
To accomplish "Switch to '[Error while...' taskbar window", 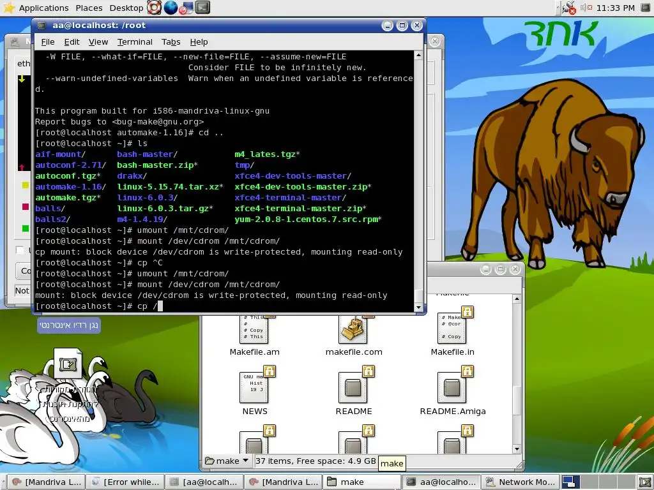I will pyautogui.click(x=125, y=482).
